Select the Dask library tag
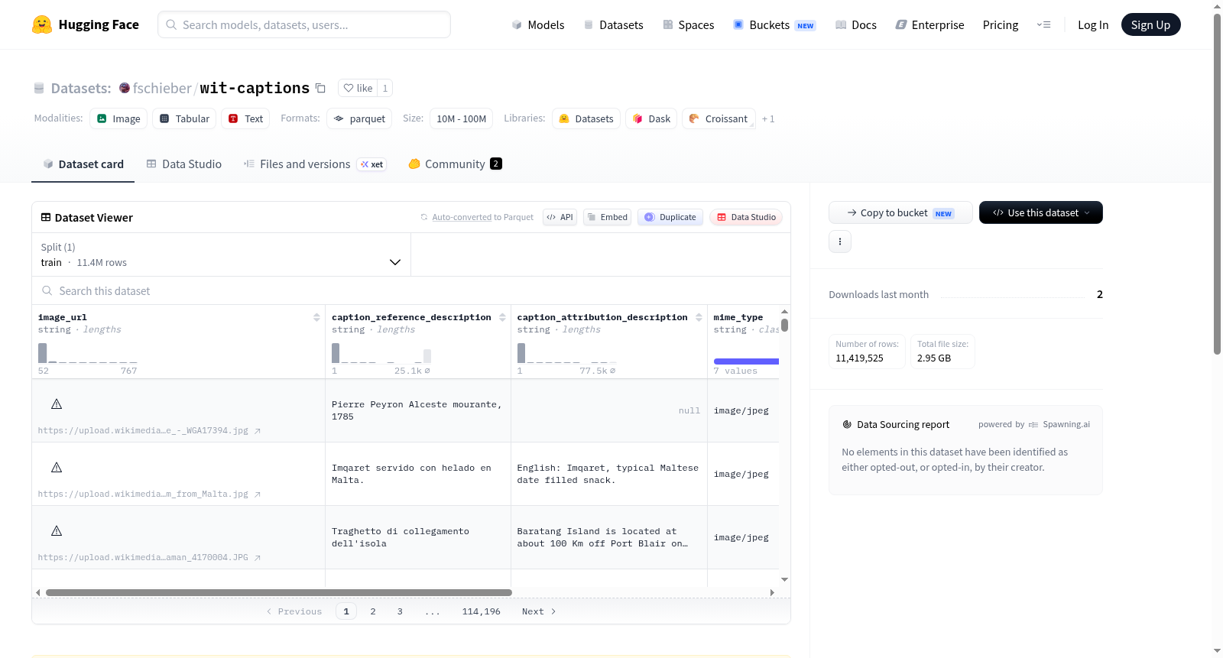The width and height of the screenshot is (1223, 658). click(651, 118)
